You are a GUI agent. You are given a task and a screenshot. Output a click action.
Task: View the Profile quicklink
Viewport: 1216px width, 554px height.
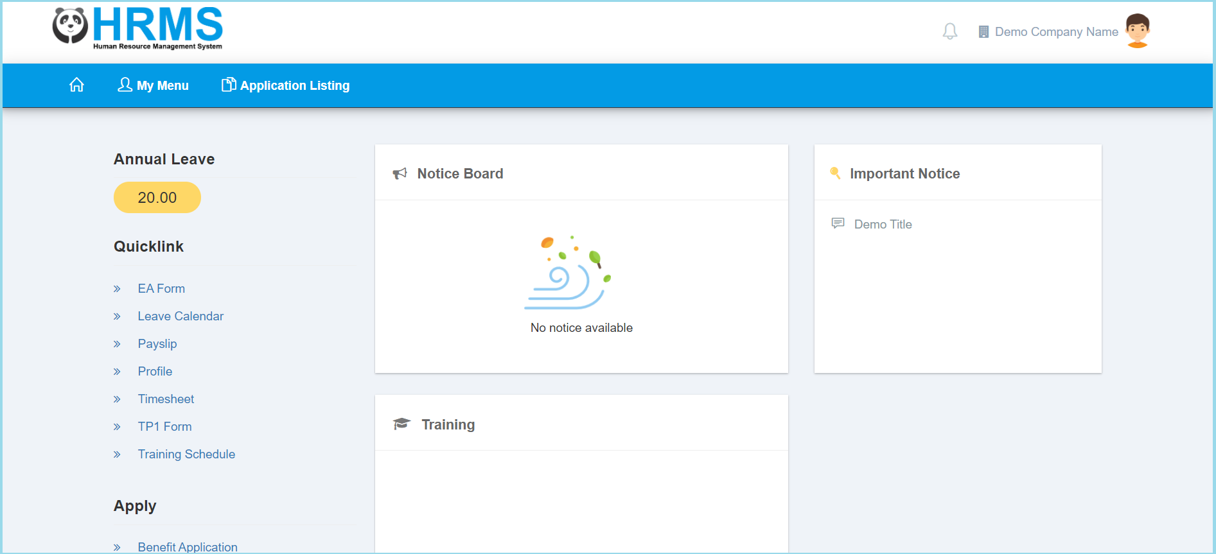coord(155,372)
